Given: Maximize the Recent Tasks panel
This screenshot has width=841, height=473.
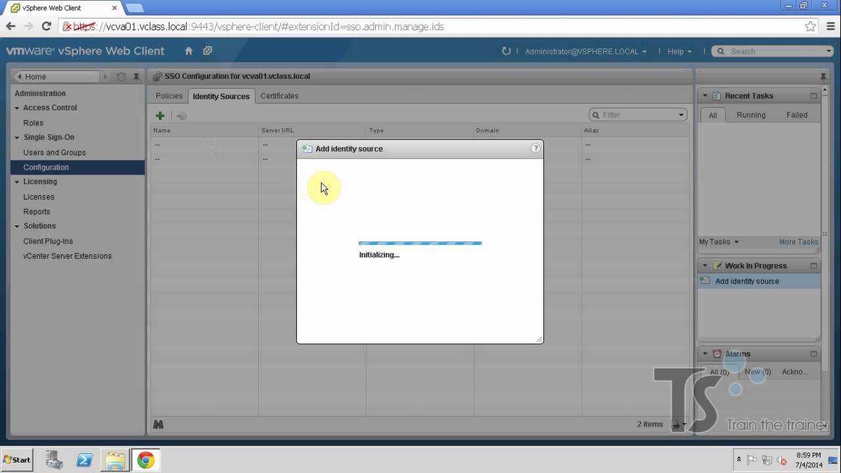Looking at the screenshot, I should point(813,96).
